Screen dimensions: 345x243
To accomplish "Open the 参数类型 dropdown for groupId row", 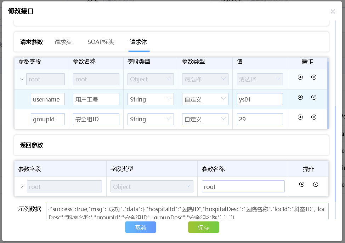I will (x=205, y=119).
